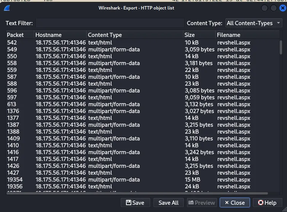This screenshot has width=287, height=212.
Task: Sort by the Filename column header
Action: pos(247,35)
